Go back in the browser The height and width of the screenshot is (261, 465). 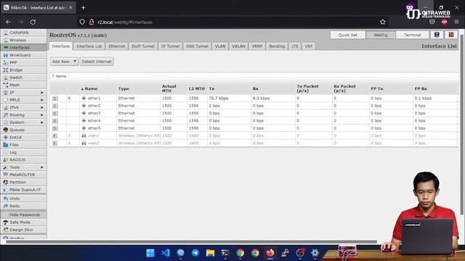coord(8,22)
